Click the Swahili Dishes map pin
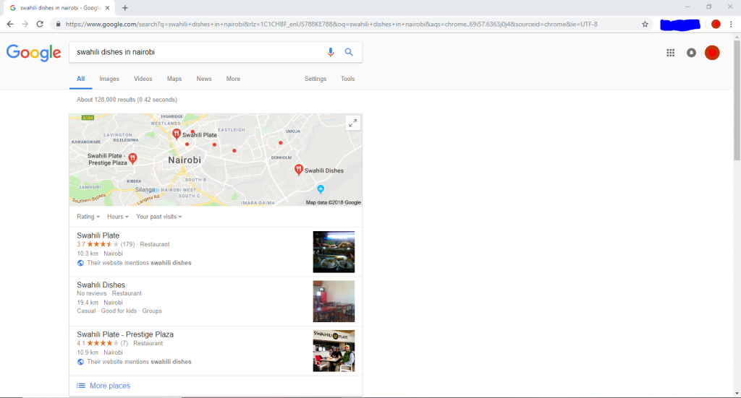Screen dimensions: 741x398 click(x=299, y=170)
